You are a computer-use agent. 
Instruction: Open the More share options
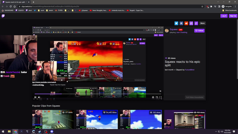click(202, 23)
